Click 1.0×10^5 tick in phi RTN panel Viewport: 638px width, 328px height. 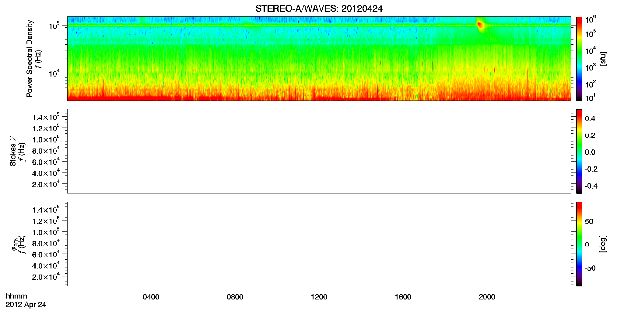(x=46, y=232)
